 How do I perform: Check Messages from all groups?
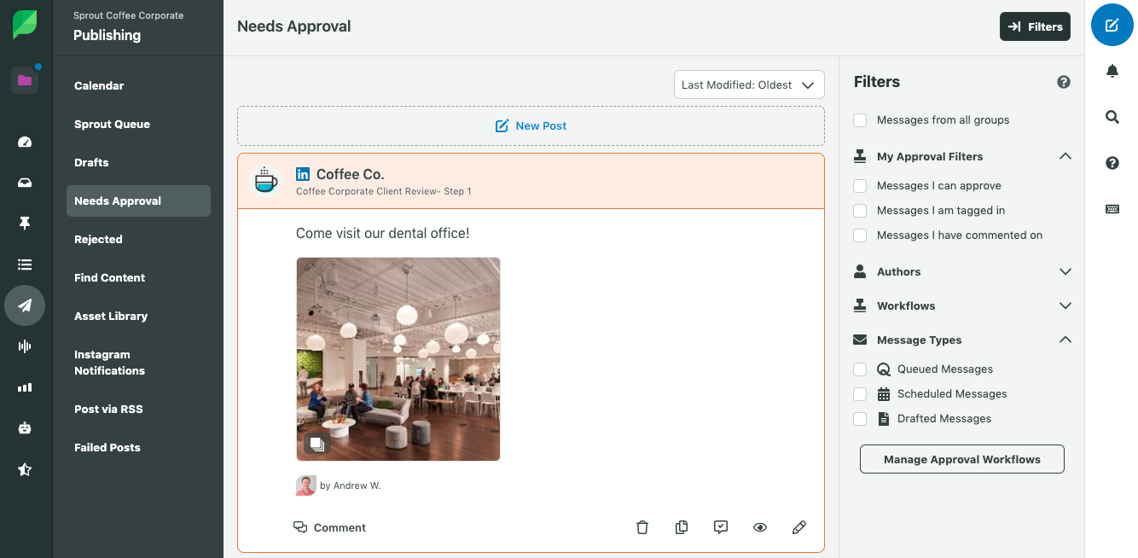tap(861, 120)
